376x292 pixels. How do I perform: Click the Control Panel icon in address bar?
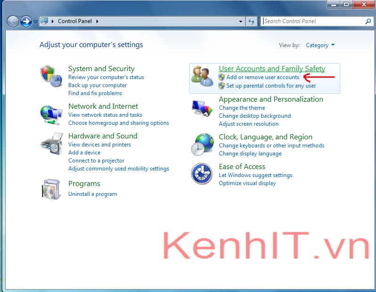pos(44,21)
